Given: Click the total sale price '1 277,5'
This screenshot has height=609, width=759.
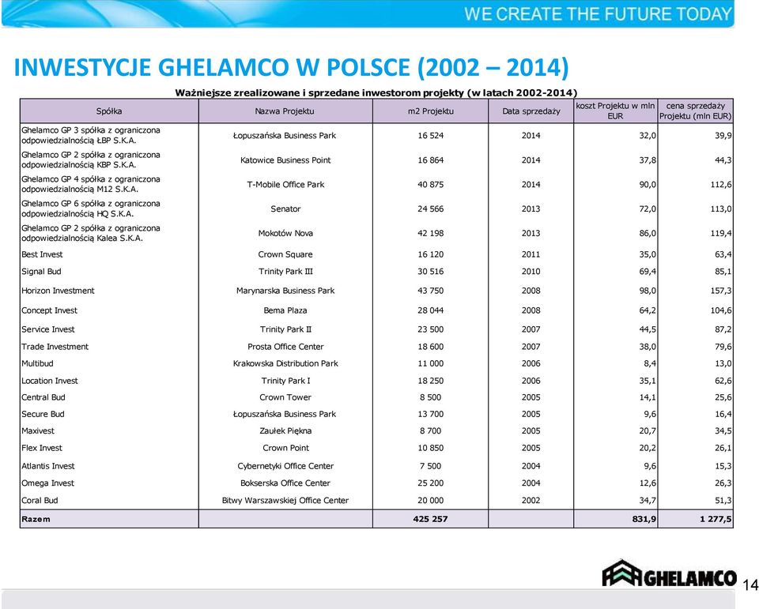Looking at the screenshot, I should click(x=716, y=519).
